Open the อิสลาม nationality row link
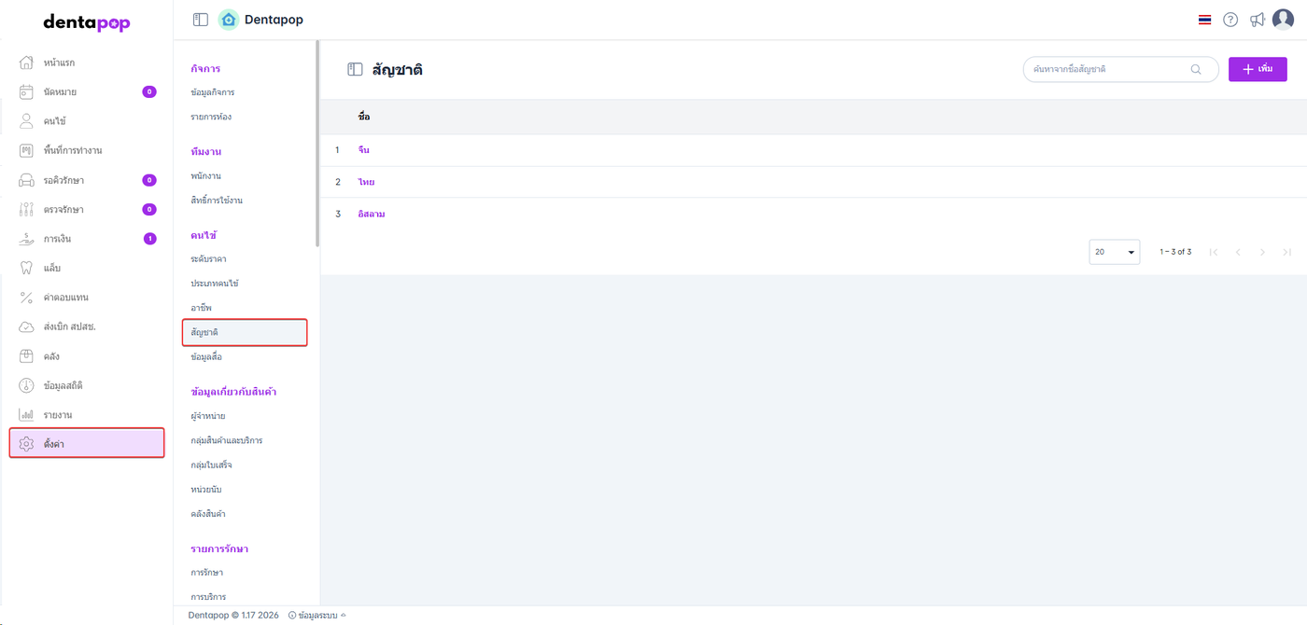This screenshot has height=625, width=1307. click(372, 214)
